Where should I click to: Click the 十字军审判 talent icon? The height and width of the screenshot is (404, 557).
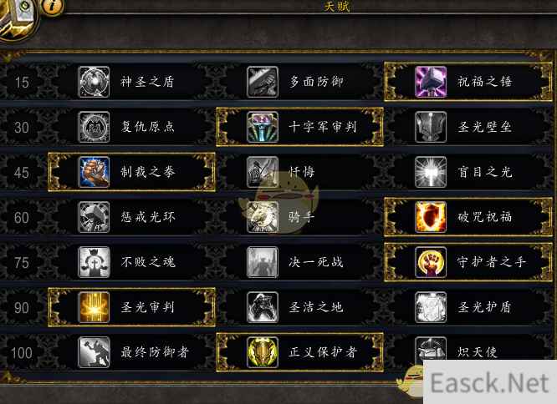(263, 127)
